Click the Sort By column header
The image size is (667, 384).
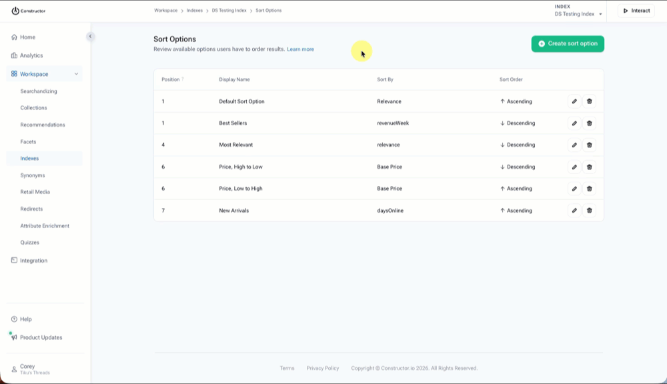tap(385, 79)
